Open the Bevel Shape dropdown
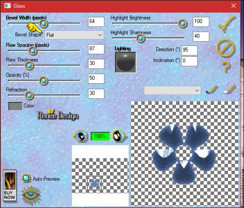 point(74,35)
